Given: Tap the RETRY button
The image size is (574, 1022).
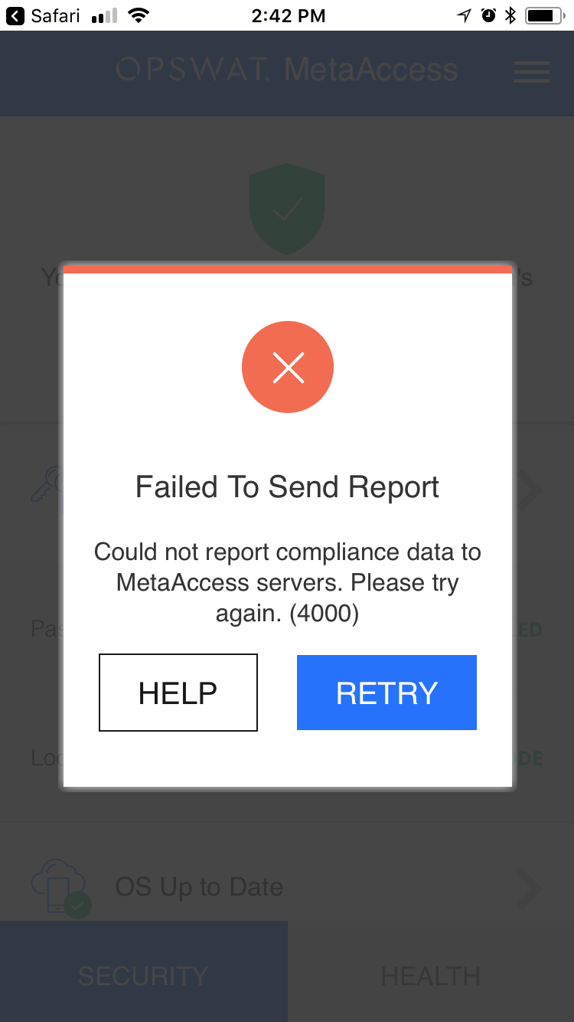Looking at the screenshot, I should point(386,693).
